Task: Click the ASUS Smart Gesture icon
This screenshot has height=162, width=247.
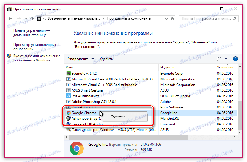Action: (69, 90)
